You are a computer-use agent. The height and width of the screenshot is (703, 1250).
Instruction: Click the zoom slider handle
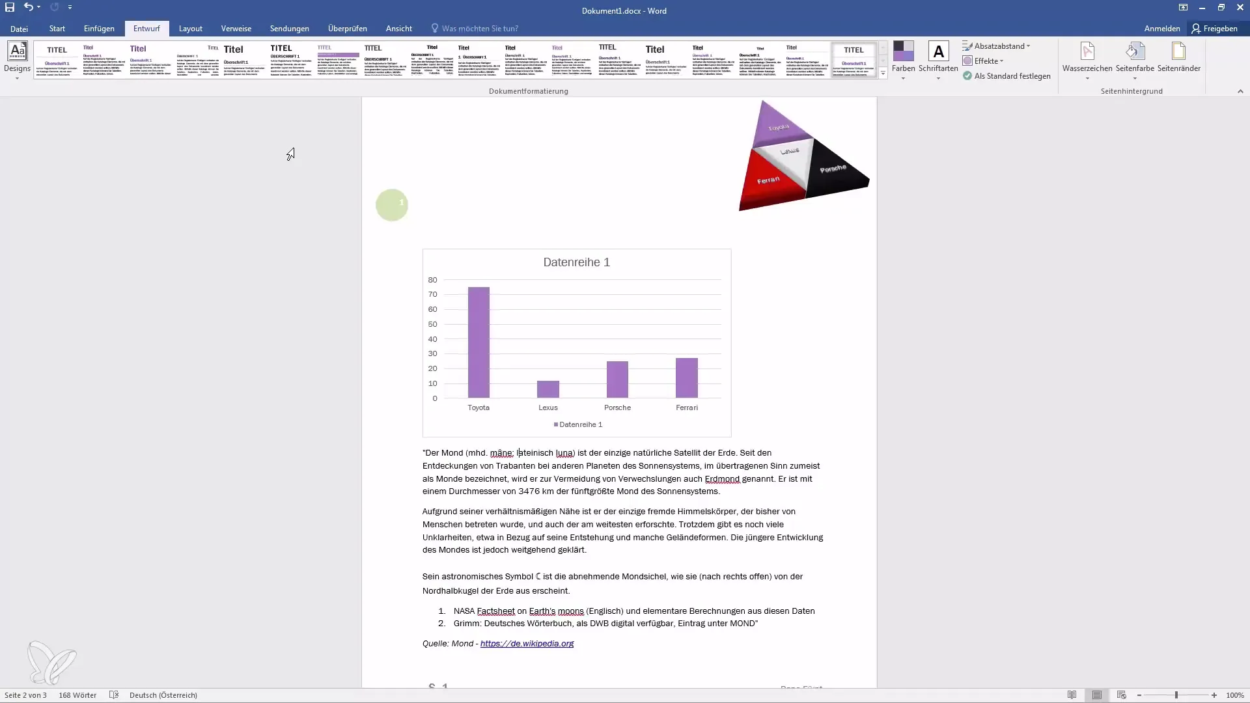[1176, 695]
